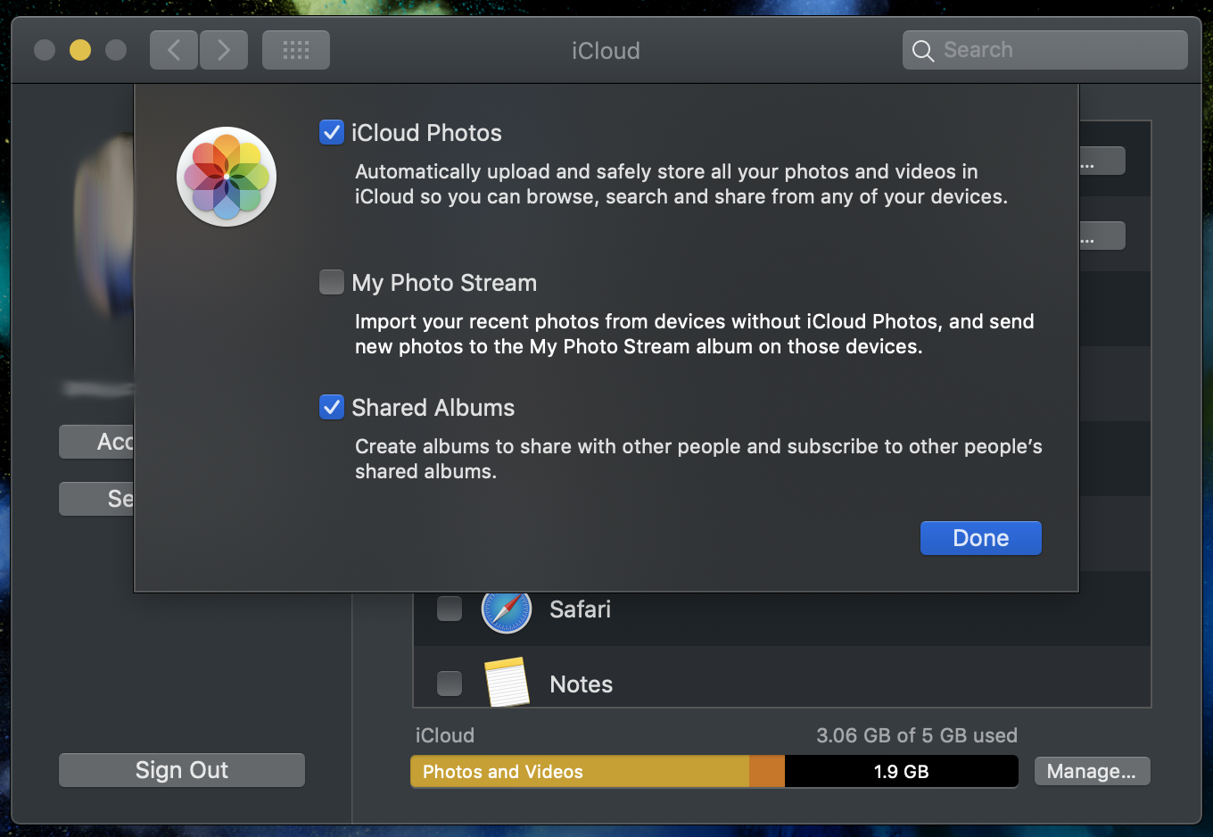Click the Photos and Videos storage bar segment
The image size is (1213, 837).
point(580,772)
